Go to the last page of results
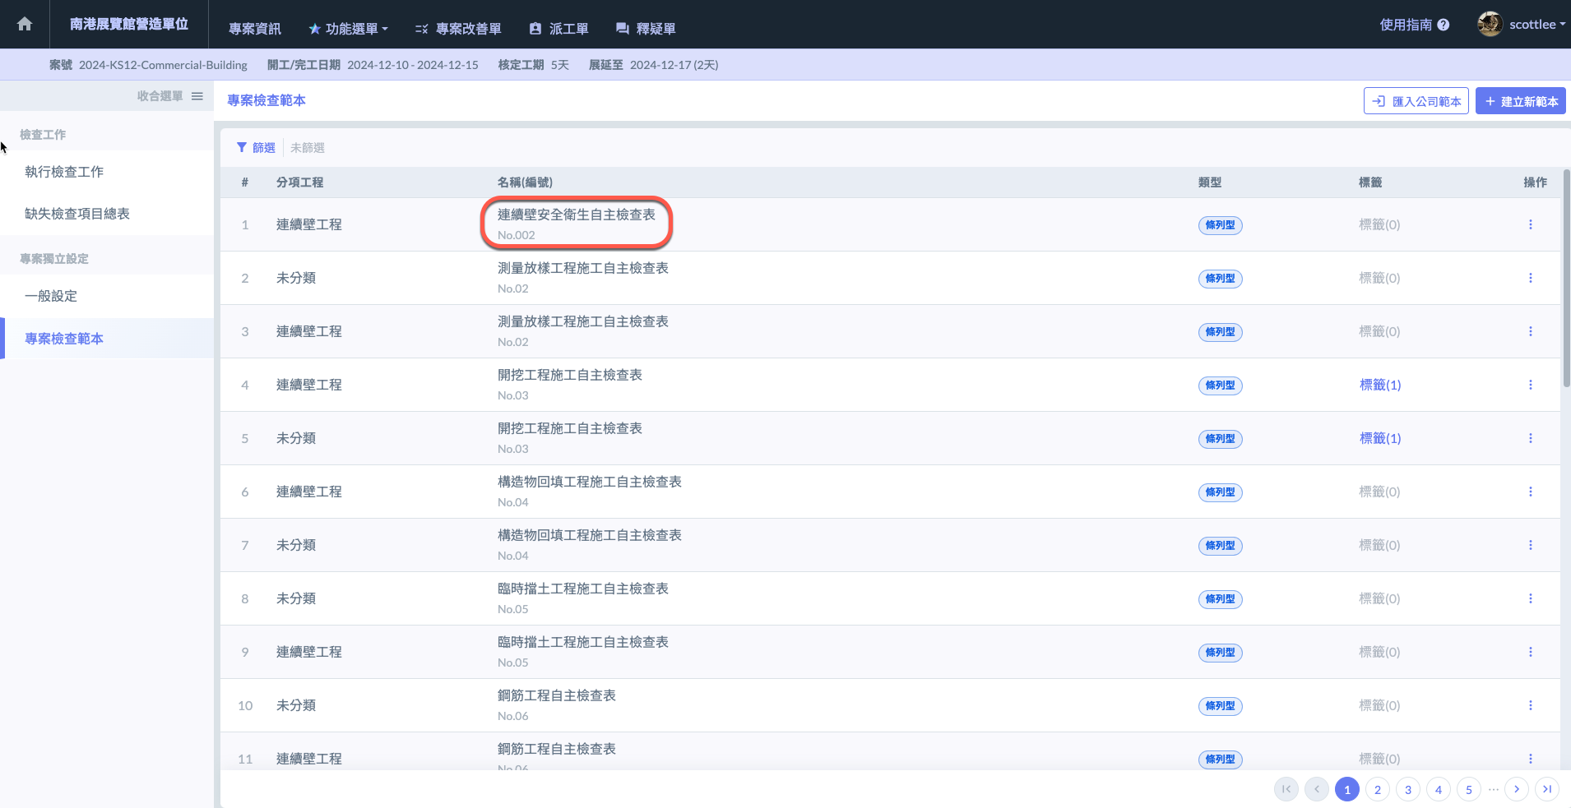 [x=1546, y=789]
